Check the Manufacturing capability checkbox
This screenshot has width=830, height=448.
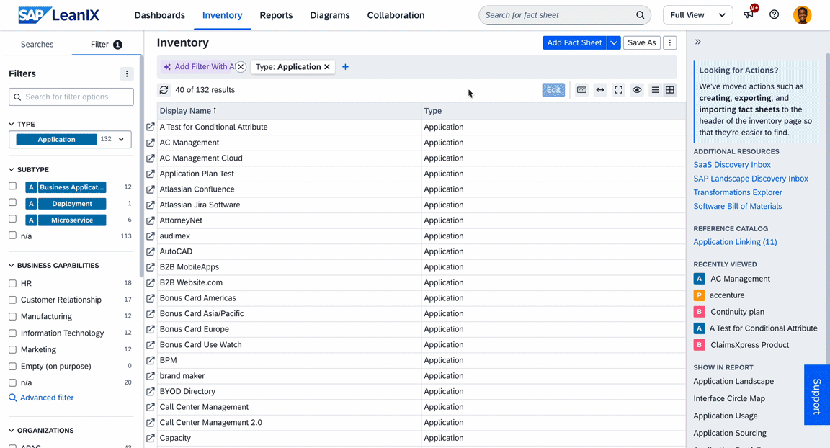coord(13,316)
